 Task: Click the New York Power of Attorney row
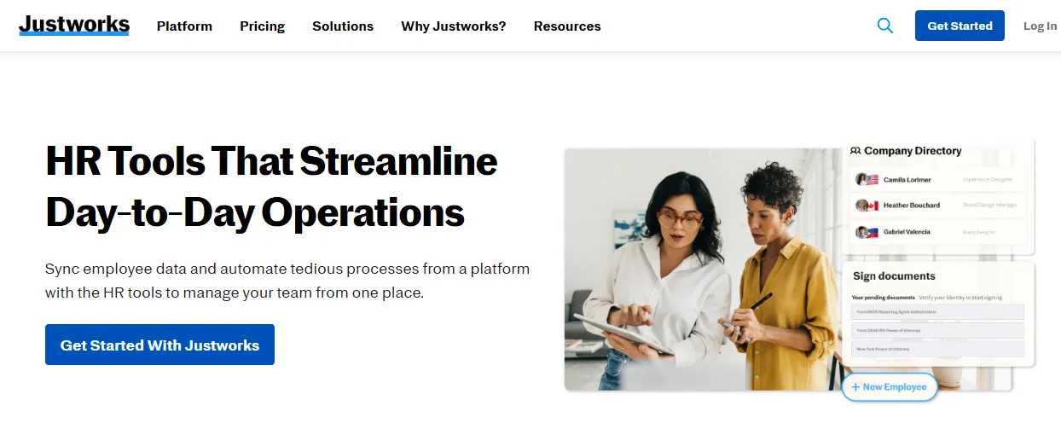[938, 349]
